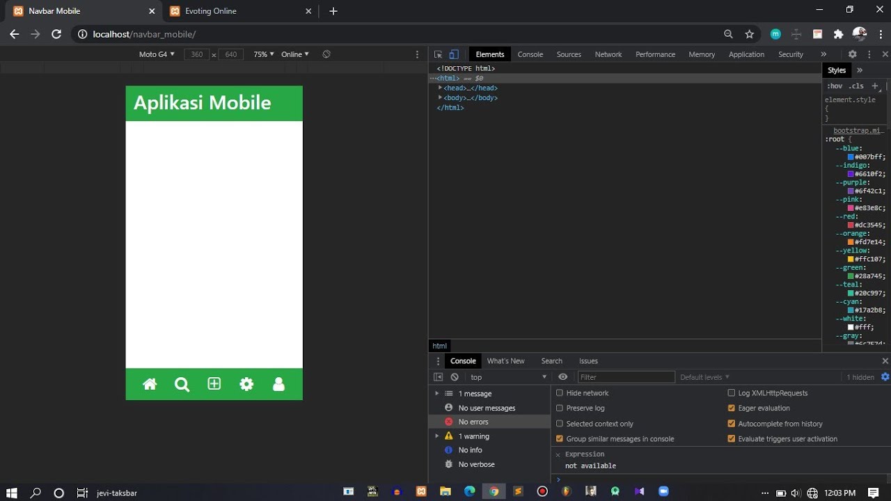Image resolution: width=891 pixels, height=501 pixels.
Task: Disable Autocomplete from history checkbox
Action: 731,424
